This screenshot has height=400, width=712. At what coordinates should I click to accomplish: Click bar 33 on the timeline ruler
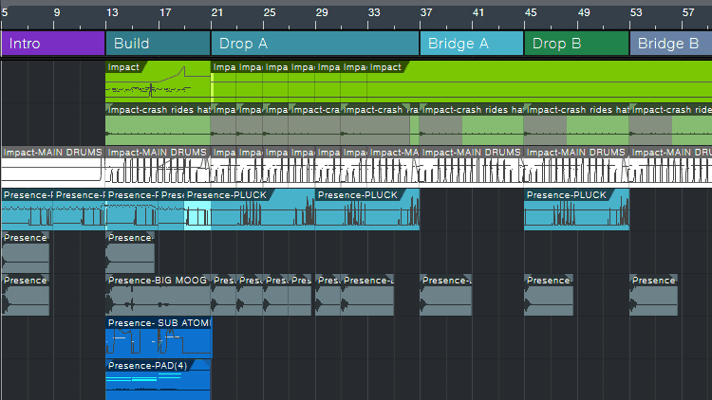pyautogui.click(x=374, y=12)
